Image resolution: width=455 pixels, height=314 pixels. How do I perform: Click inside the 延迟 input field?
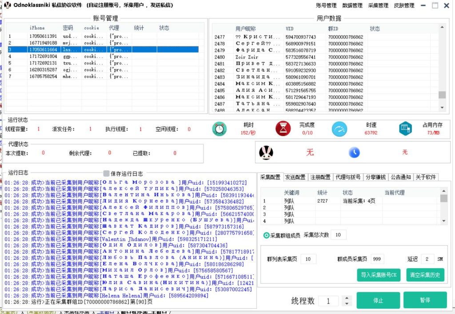[x=428, y=258]
